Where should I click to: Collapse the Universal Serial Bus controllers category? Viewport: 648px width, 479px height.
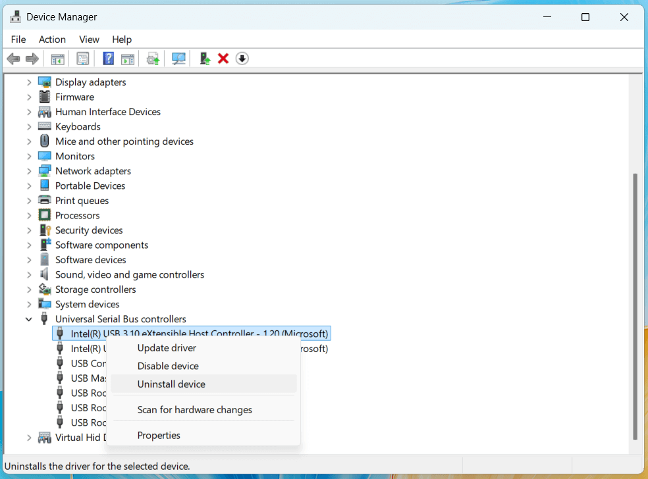tap(28, 318)
